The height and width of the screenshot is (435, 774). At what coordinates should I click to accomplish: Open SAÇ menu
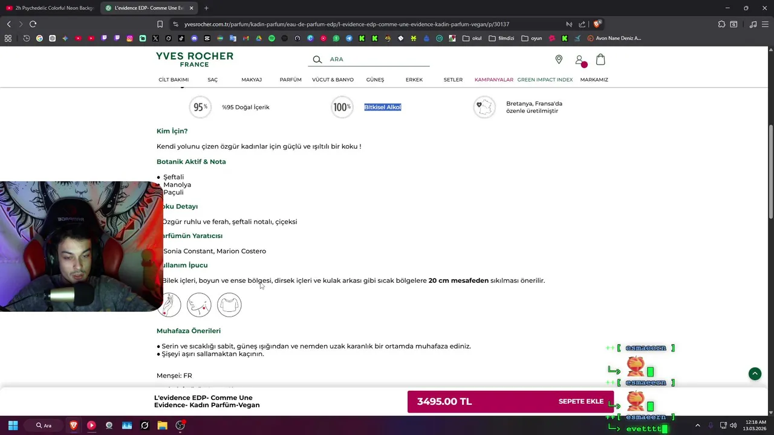(212, 80)
